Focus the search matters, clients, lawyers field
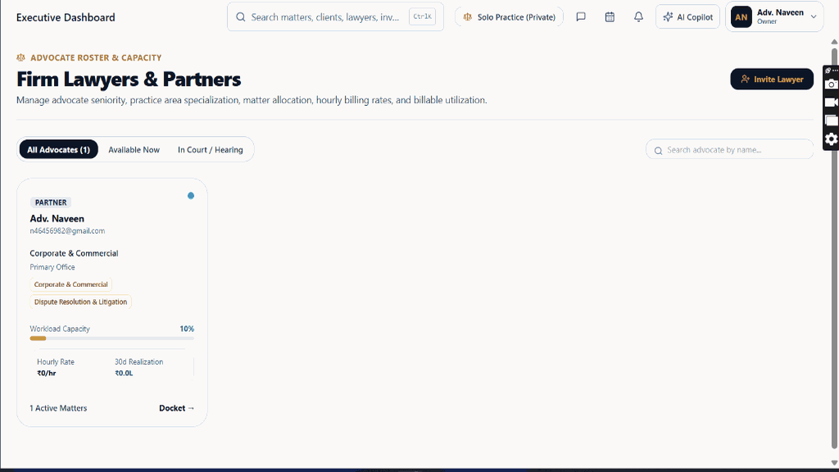Image resolution: width=839 pixels, height=472 pixels. pos(335,17)
